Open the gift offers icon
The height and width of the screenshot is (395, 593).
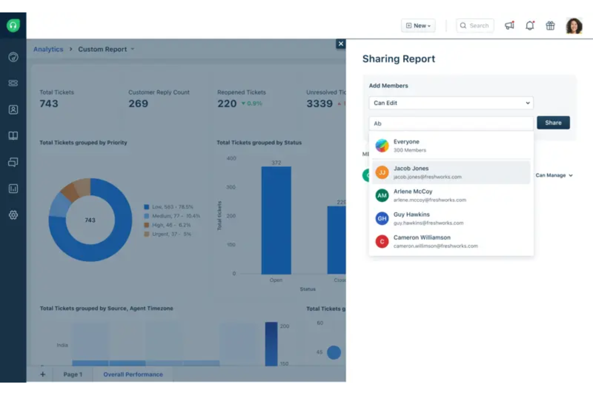coord(550,25)
